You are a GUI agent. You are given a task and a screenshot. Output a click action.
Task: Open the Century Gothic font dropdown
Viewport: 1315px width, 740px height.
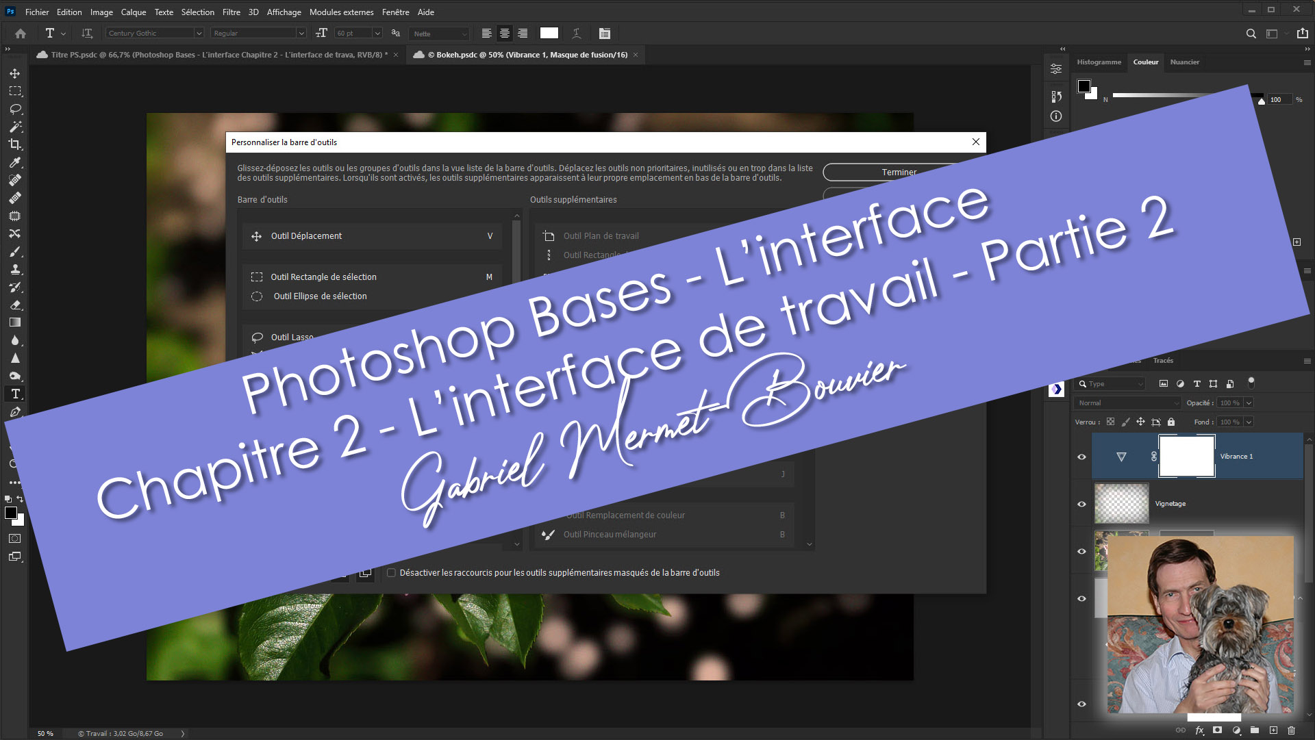pyautogui.click(x=199, y=34)
